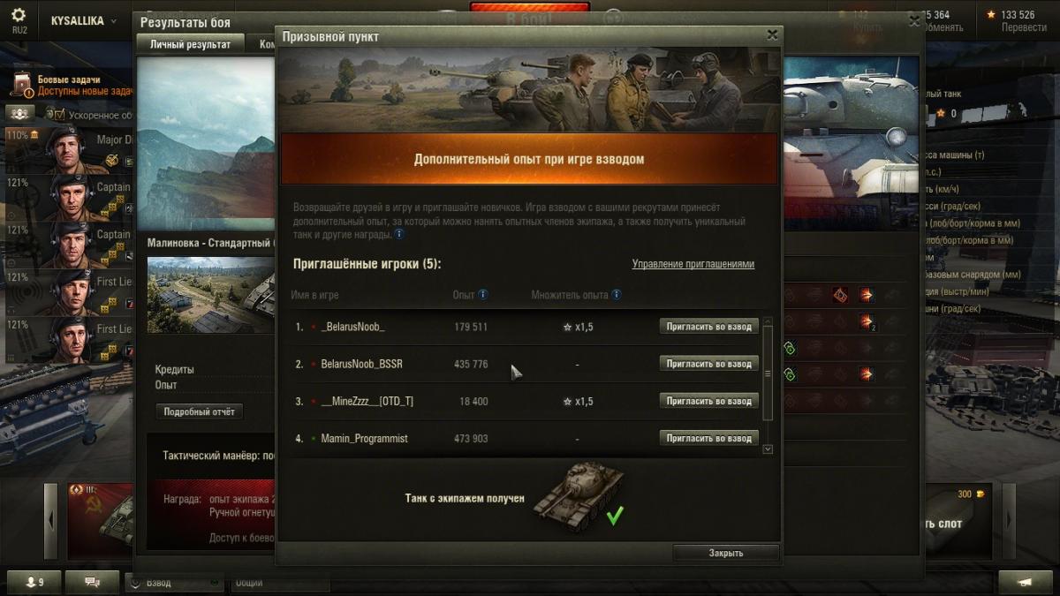Click the info icon beside Множитель опыта
The height and width of the screenshot is (596, 1060).
click(616, 295)
